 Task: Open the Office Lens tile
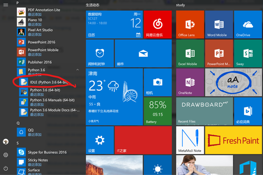pos(190,24)
